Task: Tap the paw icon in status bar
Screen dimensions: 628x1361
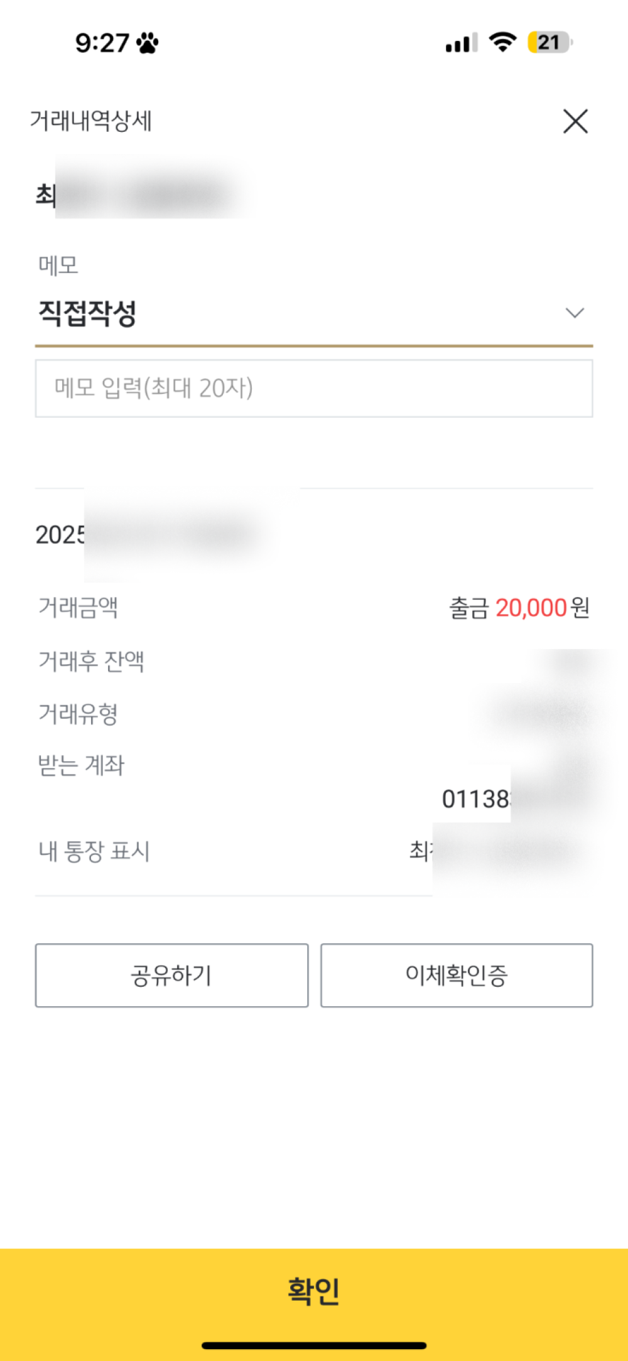Action: pos(148,43)
